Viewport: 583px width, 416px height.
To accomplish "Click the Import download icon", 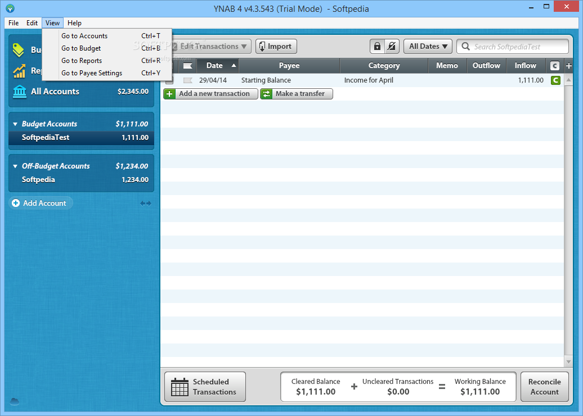I will click(262, 47).
